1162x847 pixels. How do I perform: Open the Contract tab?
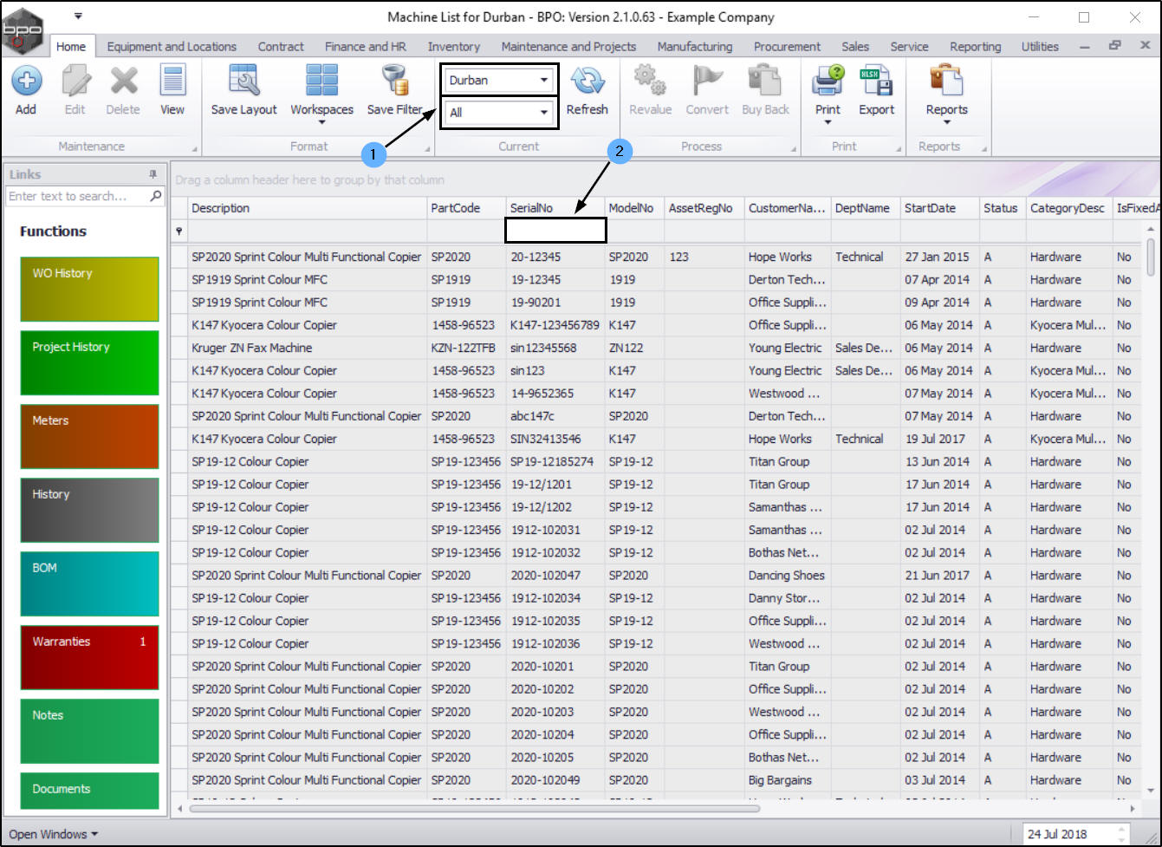click(x=281, y=47)
